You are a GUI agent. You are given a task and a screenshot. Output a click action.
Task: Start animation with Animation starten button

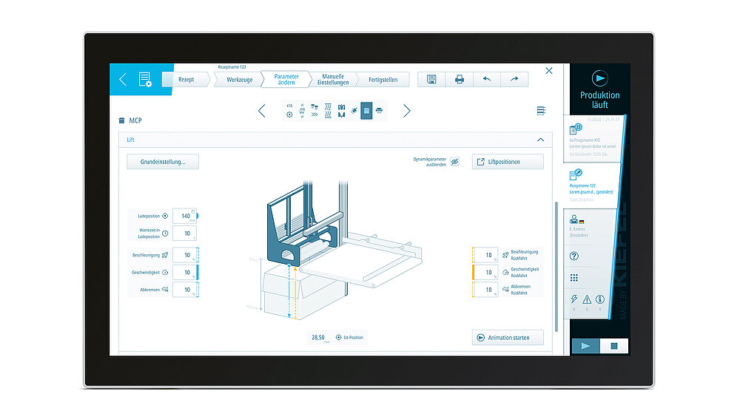point(508,338)
